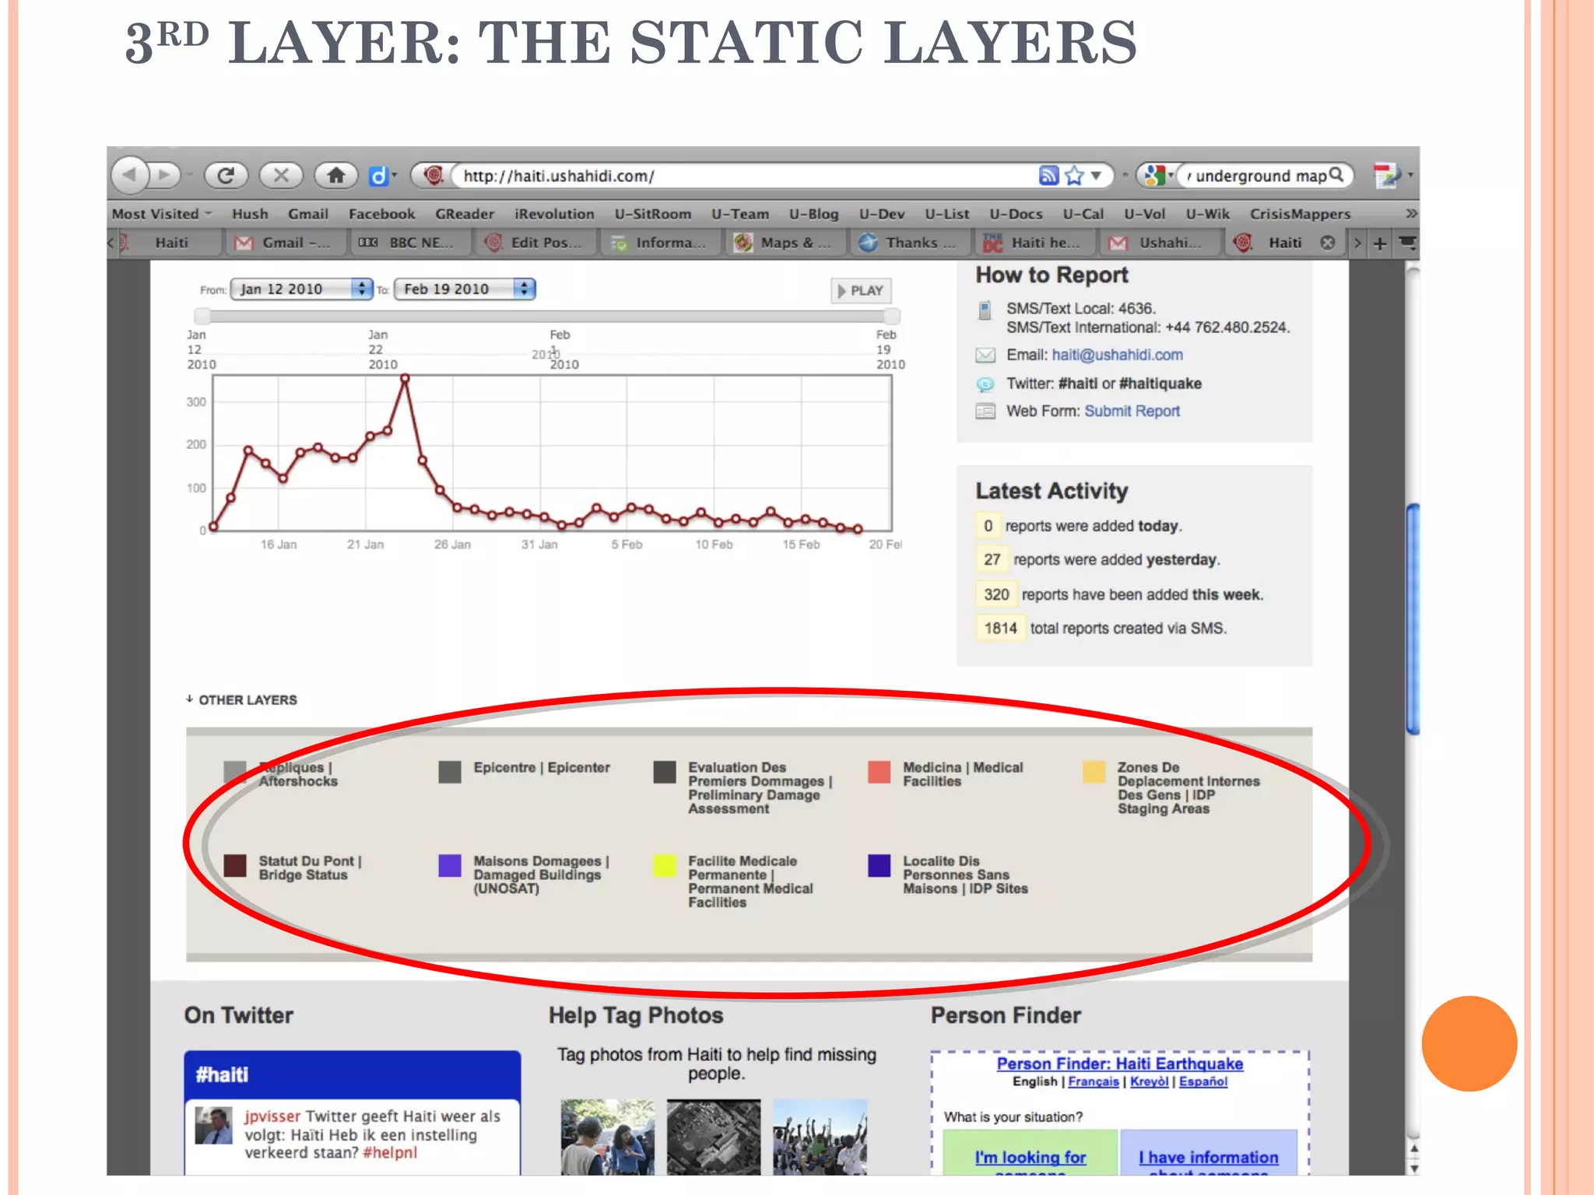Click the Delicious bookmark icon
Viewport: 1594px width, 1195px height.
click(377, 176)
